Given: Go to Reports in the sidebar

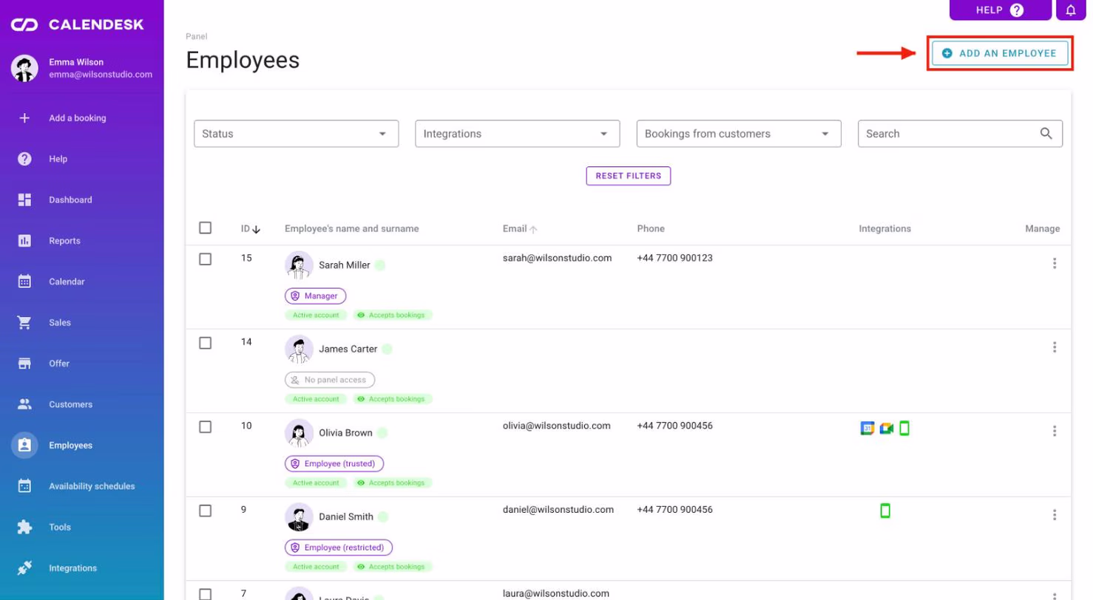Looking at the screenshot, I should click(81, 241).
